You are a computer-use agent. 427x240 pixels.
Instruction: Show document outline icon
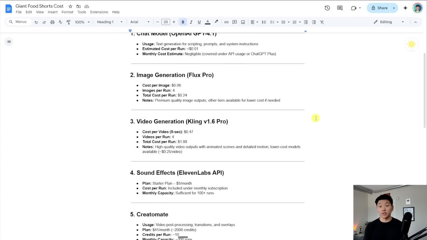pyautogui.click(x=9, y=42)
